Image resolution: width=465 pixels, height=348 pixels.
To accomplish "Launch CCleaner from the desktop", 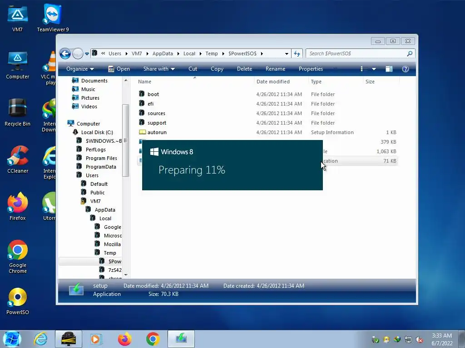I will coord(18,159).
